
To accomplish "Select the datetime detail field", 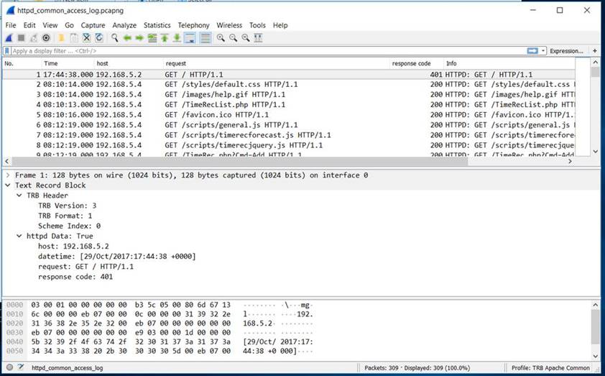I will 117,257.
